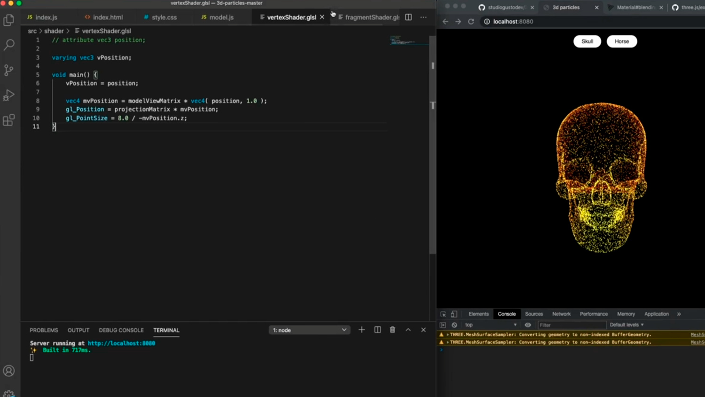Image resolution: width=705 pixels, height=397 pixels.
Task: Open the '1: node' terminal dropdown
Action: [x=309, y=330]
